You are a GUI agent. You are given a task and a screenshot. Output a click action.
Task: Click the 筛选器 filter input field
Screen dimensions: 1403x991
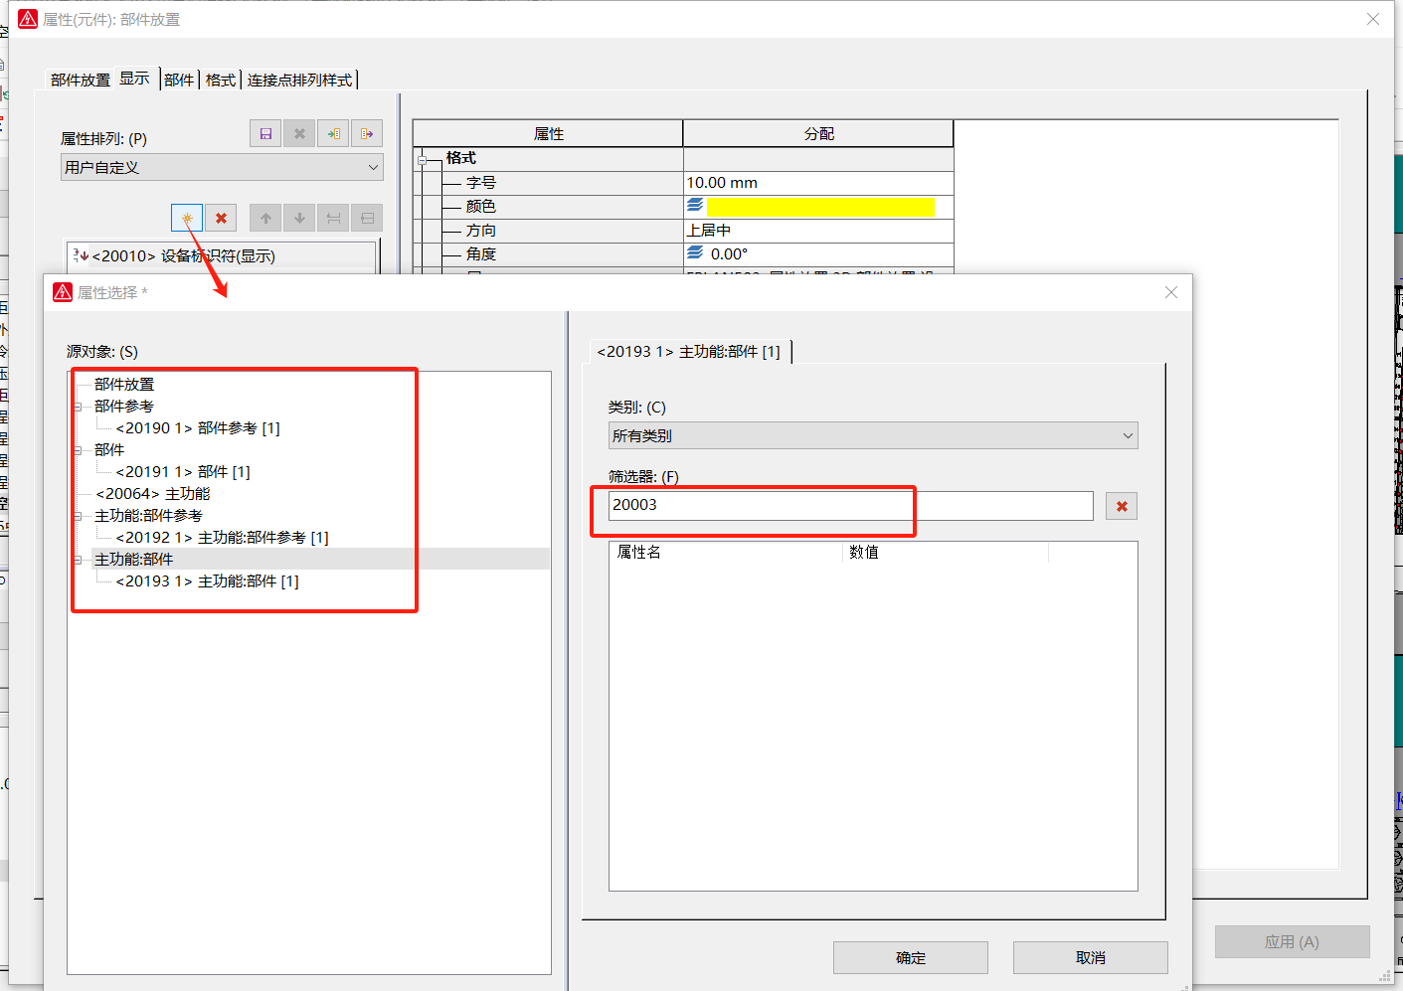coord(850,505)
